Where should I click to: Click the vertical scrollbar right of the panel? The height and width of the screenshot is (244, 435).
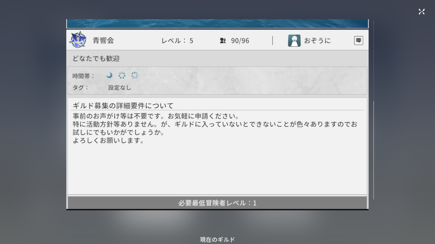tap(374, 150)
